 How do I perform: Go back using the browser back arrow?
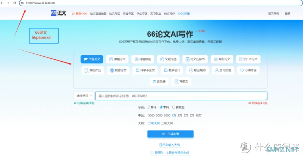coord(2,3)
